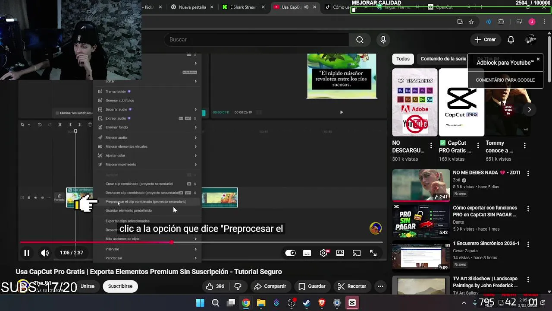Open more actions three-dot menu below video

pos(380,286)
